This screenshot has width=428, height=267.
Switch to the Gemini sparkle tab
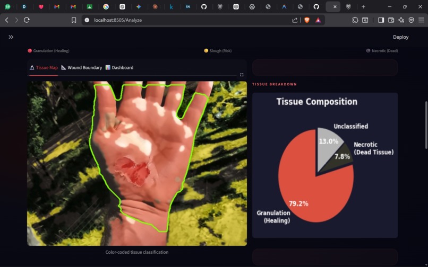[139, 7]
